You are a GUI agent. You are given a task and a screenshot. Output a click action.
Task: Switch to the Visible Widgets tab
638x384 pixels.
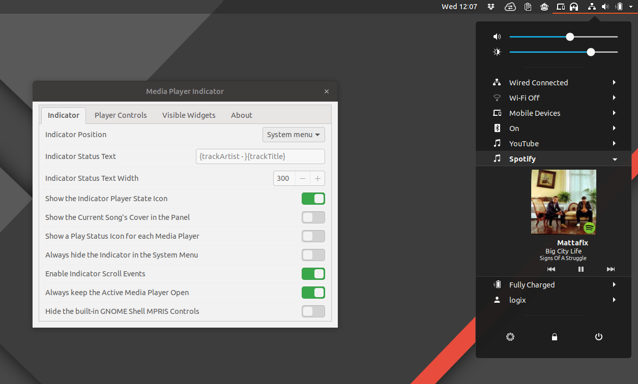pos(189,115)
